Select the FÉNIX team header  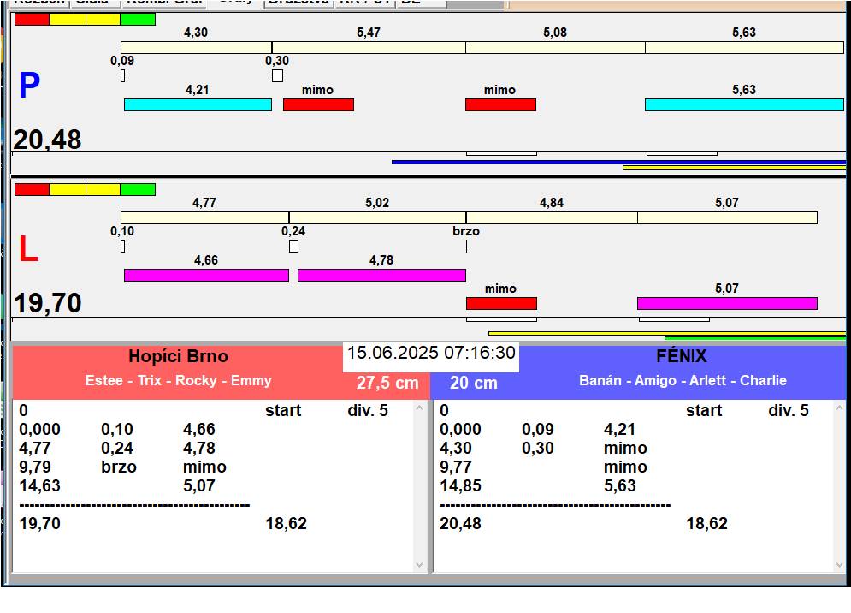pyautogui.click(x=682, y=356)
